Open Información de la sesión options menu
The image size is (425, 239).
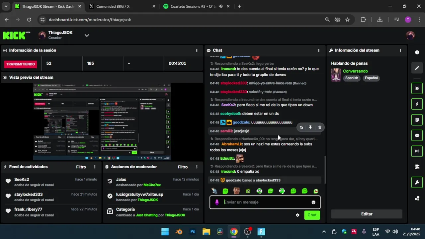coord(197,50)
